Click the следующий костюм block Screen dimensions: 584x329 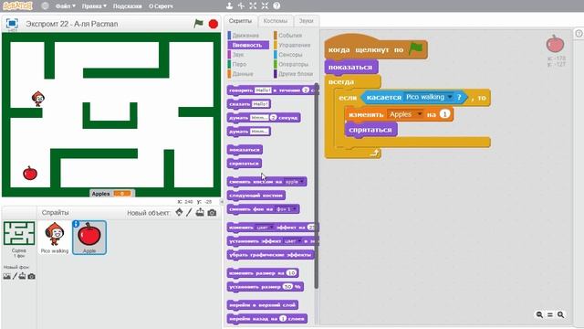[x=256, y=195]
